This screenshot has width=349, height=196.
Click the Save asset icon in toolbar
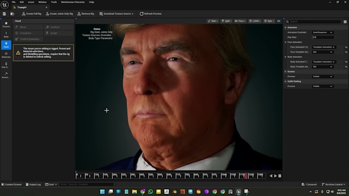tap(4, 14)
